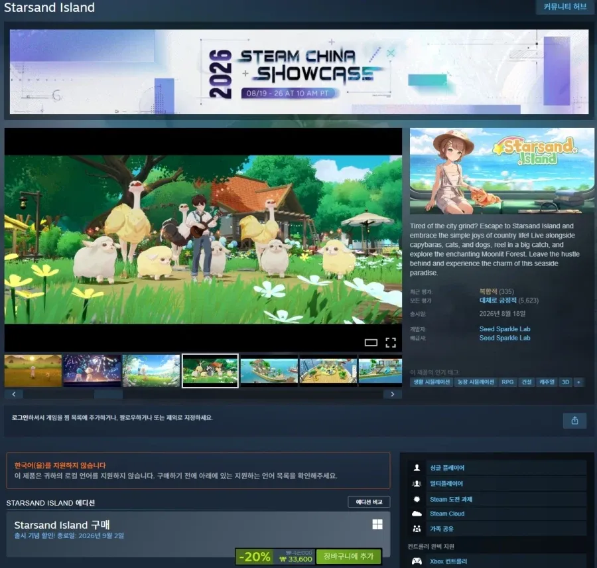Click the thumbnail strip scrollbar handle
Screen dimensions: 597x568
[109, 394]
